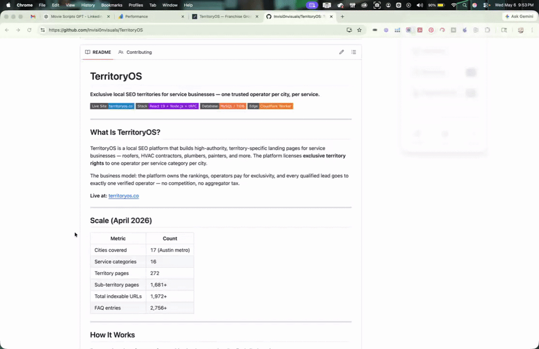The height and width of the screenshot is (349, 539).
Task: Switch to TerritoryOS Franchise browser tab
Action: coord(225,16)
